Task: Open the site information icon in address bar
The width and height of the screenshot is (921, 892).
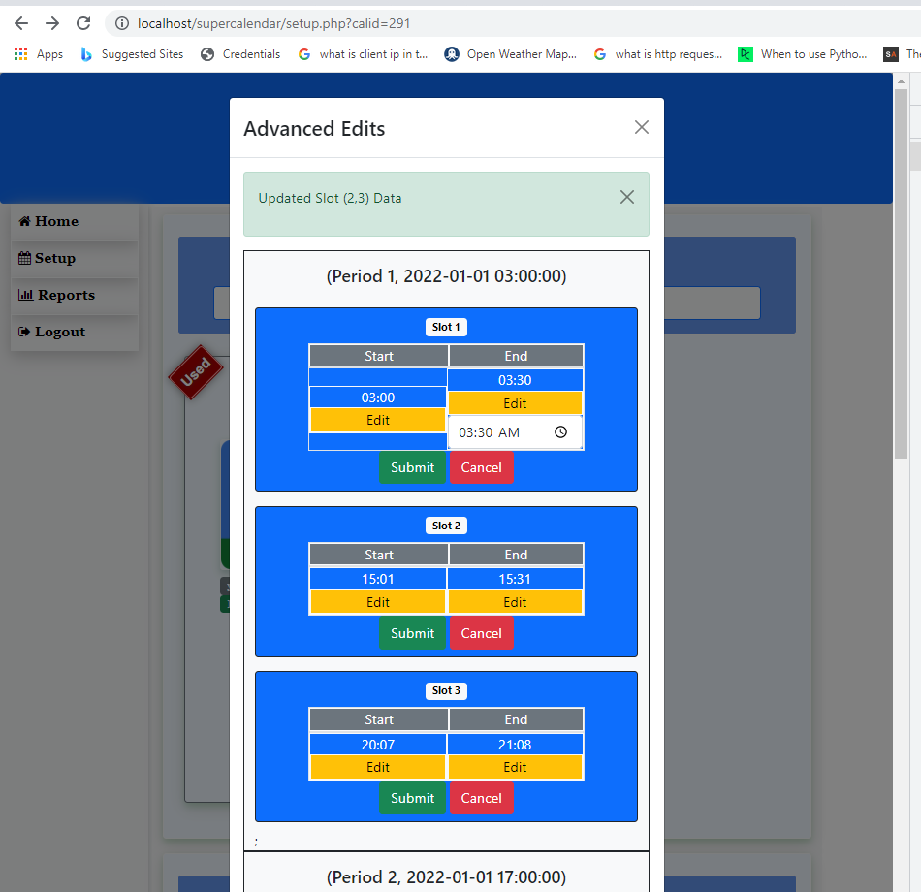Action: pos(121,23)
